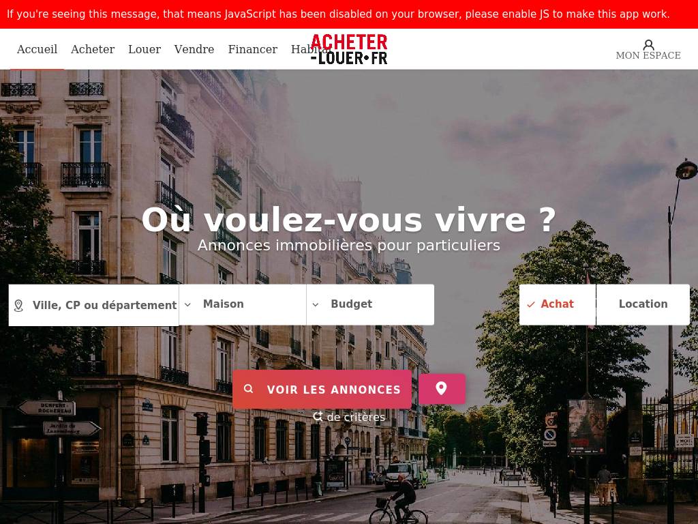Image resolution: width=698 pixels, height=524 pixels.
Task: Open the Accueil menu item
Action: 37,49
